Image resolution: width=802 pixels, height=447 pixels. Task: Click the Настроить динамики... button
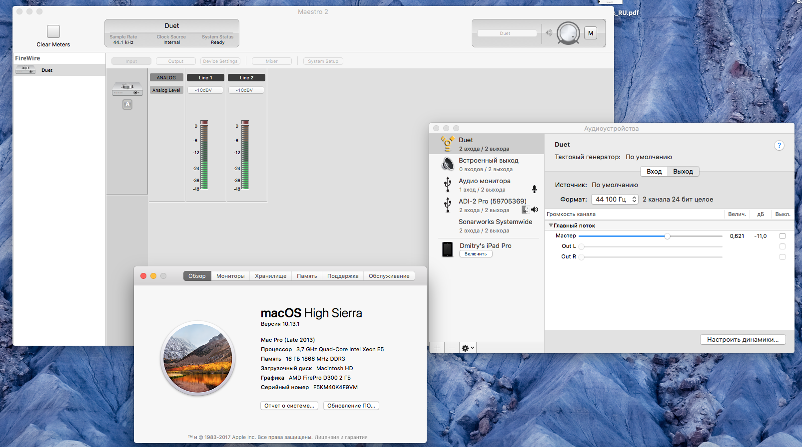coord(743,340)
